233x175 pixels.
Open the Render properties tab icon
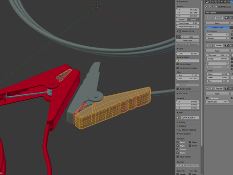(213, 2)
